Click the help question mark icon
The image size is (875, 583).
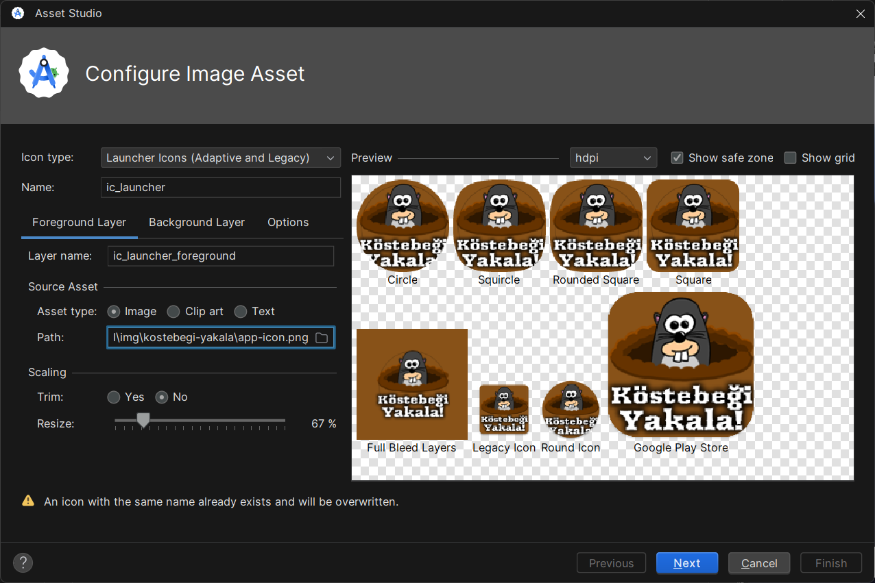pos(23,563)
